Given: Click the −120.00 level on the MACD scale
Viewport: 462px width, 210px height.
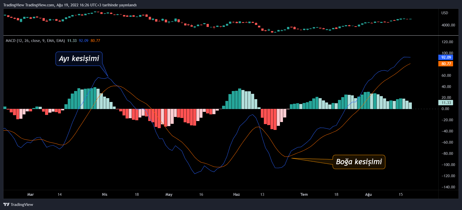Looking at the screenshot, I should [448, 176].
